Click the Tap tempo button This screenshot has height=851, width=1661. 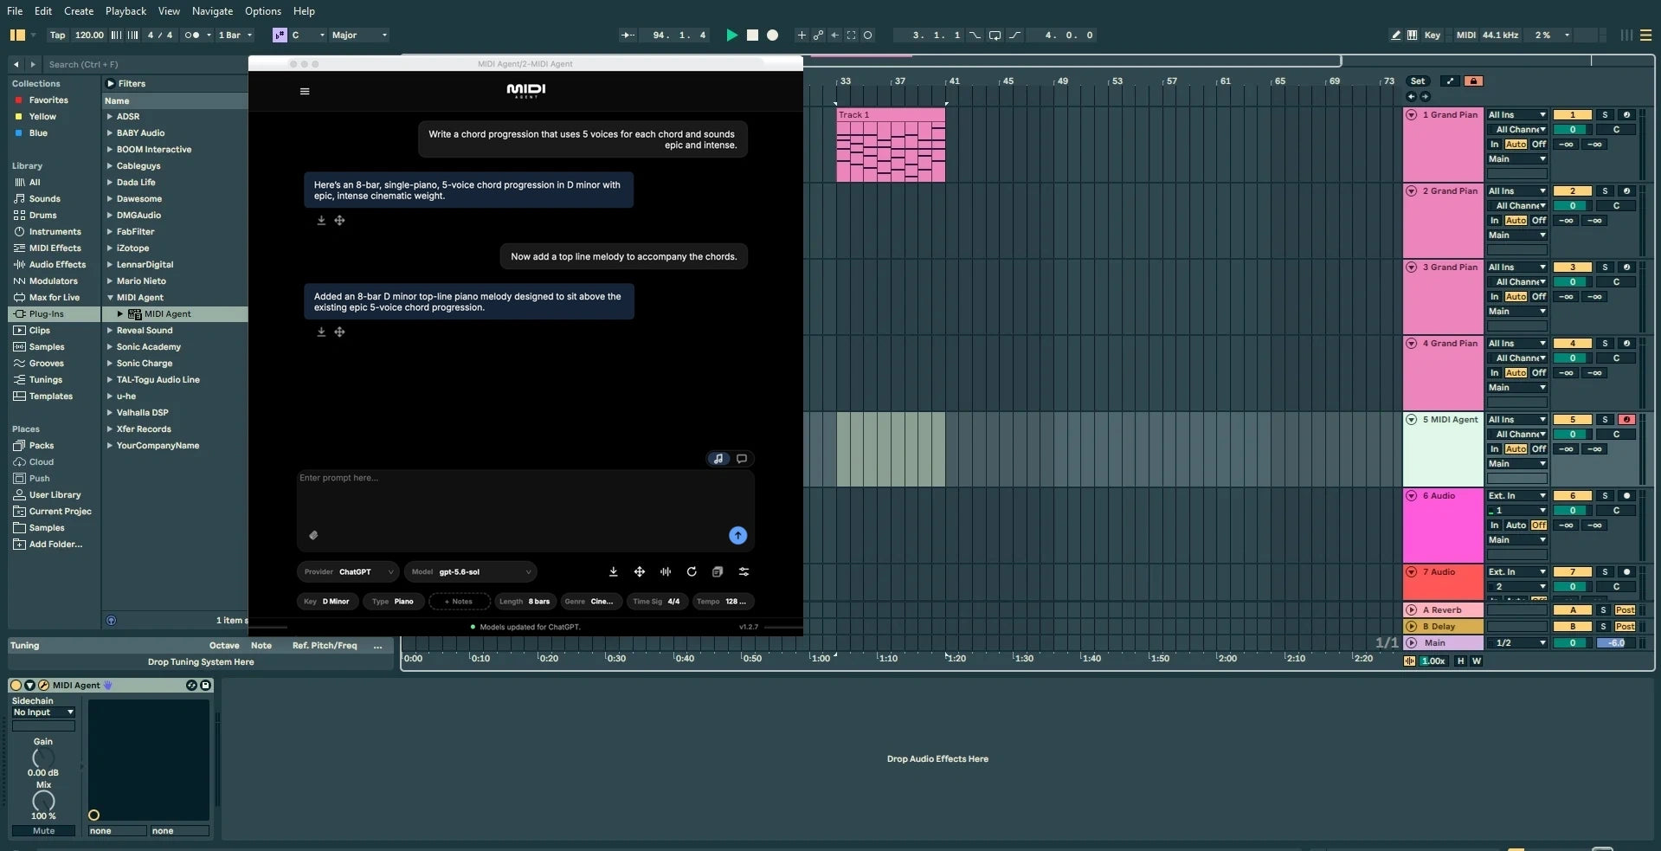tap(57, 35)
